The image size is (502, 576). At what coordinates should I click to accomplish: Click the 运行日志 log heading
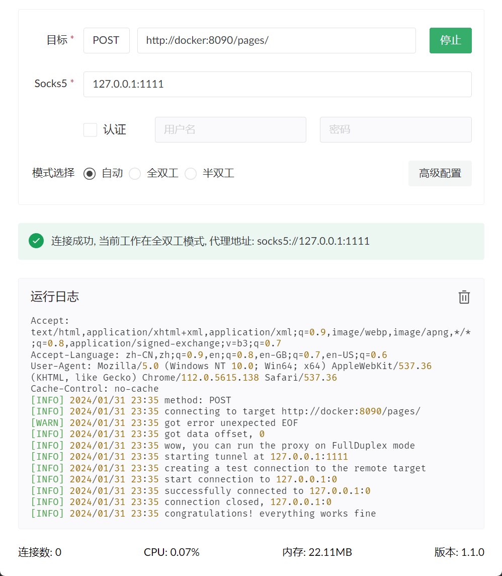click(55, 297)
